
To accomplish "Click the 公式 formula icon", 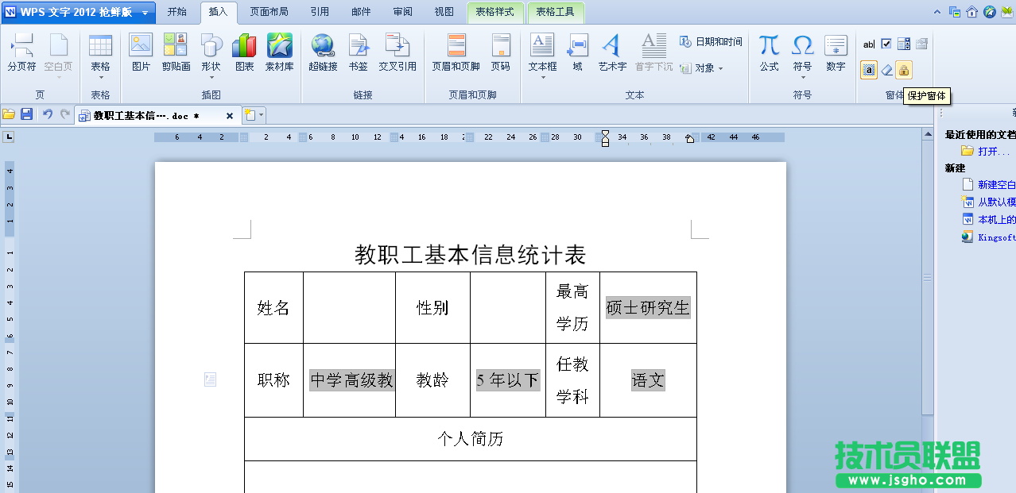I will pos(769,52).
